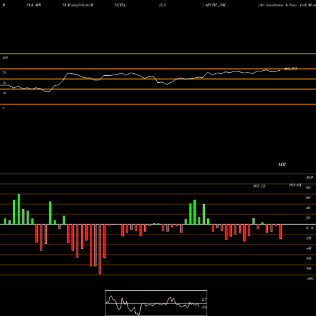Click the value 105.12 in MR panel
Image resolution: width=316 pixels, height=316 pixels.
point(259,186)
